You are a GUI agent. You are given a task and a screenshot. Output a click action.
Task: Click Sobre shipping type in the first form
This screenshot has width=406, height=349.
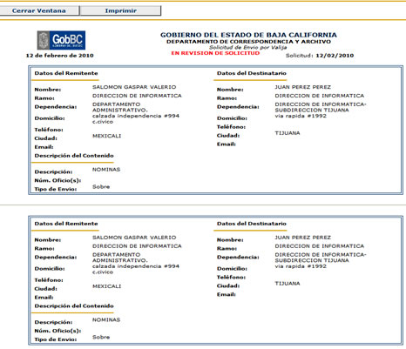pyautogui.click(x=101, y=187)
